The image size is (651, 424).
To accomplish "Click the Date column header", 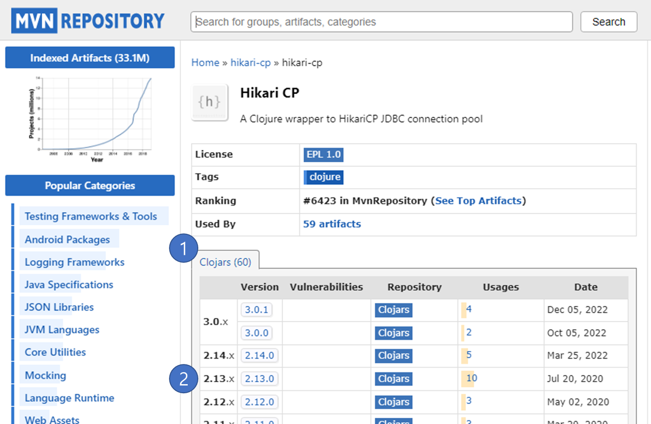I will click(x=586, y=287).
